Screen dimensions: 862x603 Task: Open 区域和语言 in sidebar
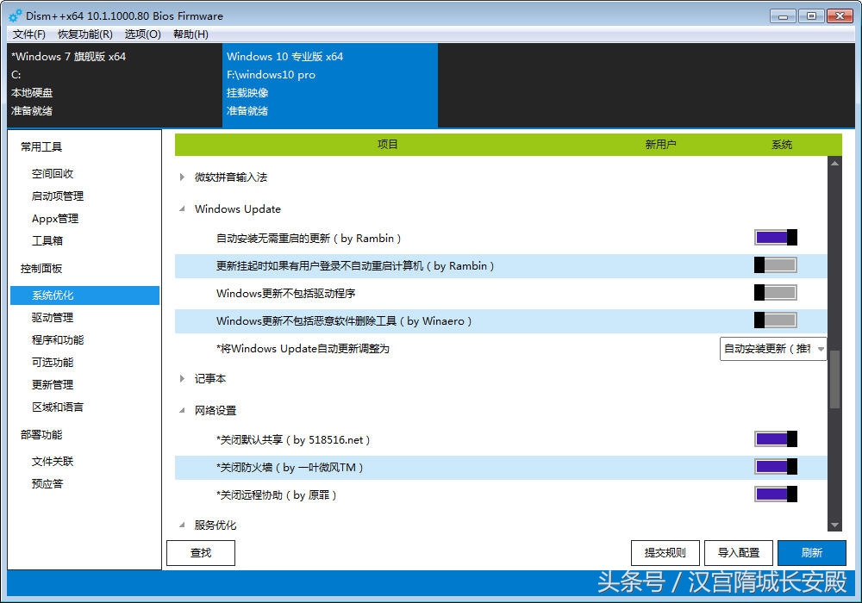pos(58,407)
